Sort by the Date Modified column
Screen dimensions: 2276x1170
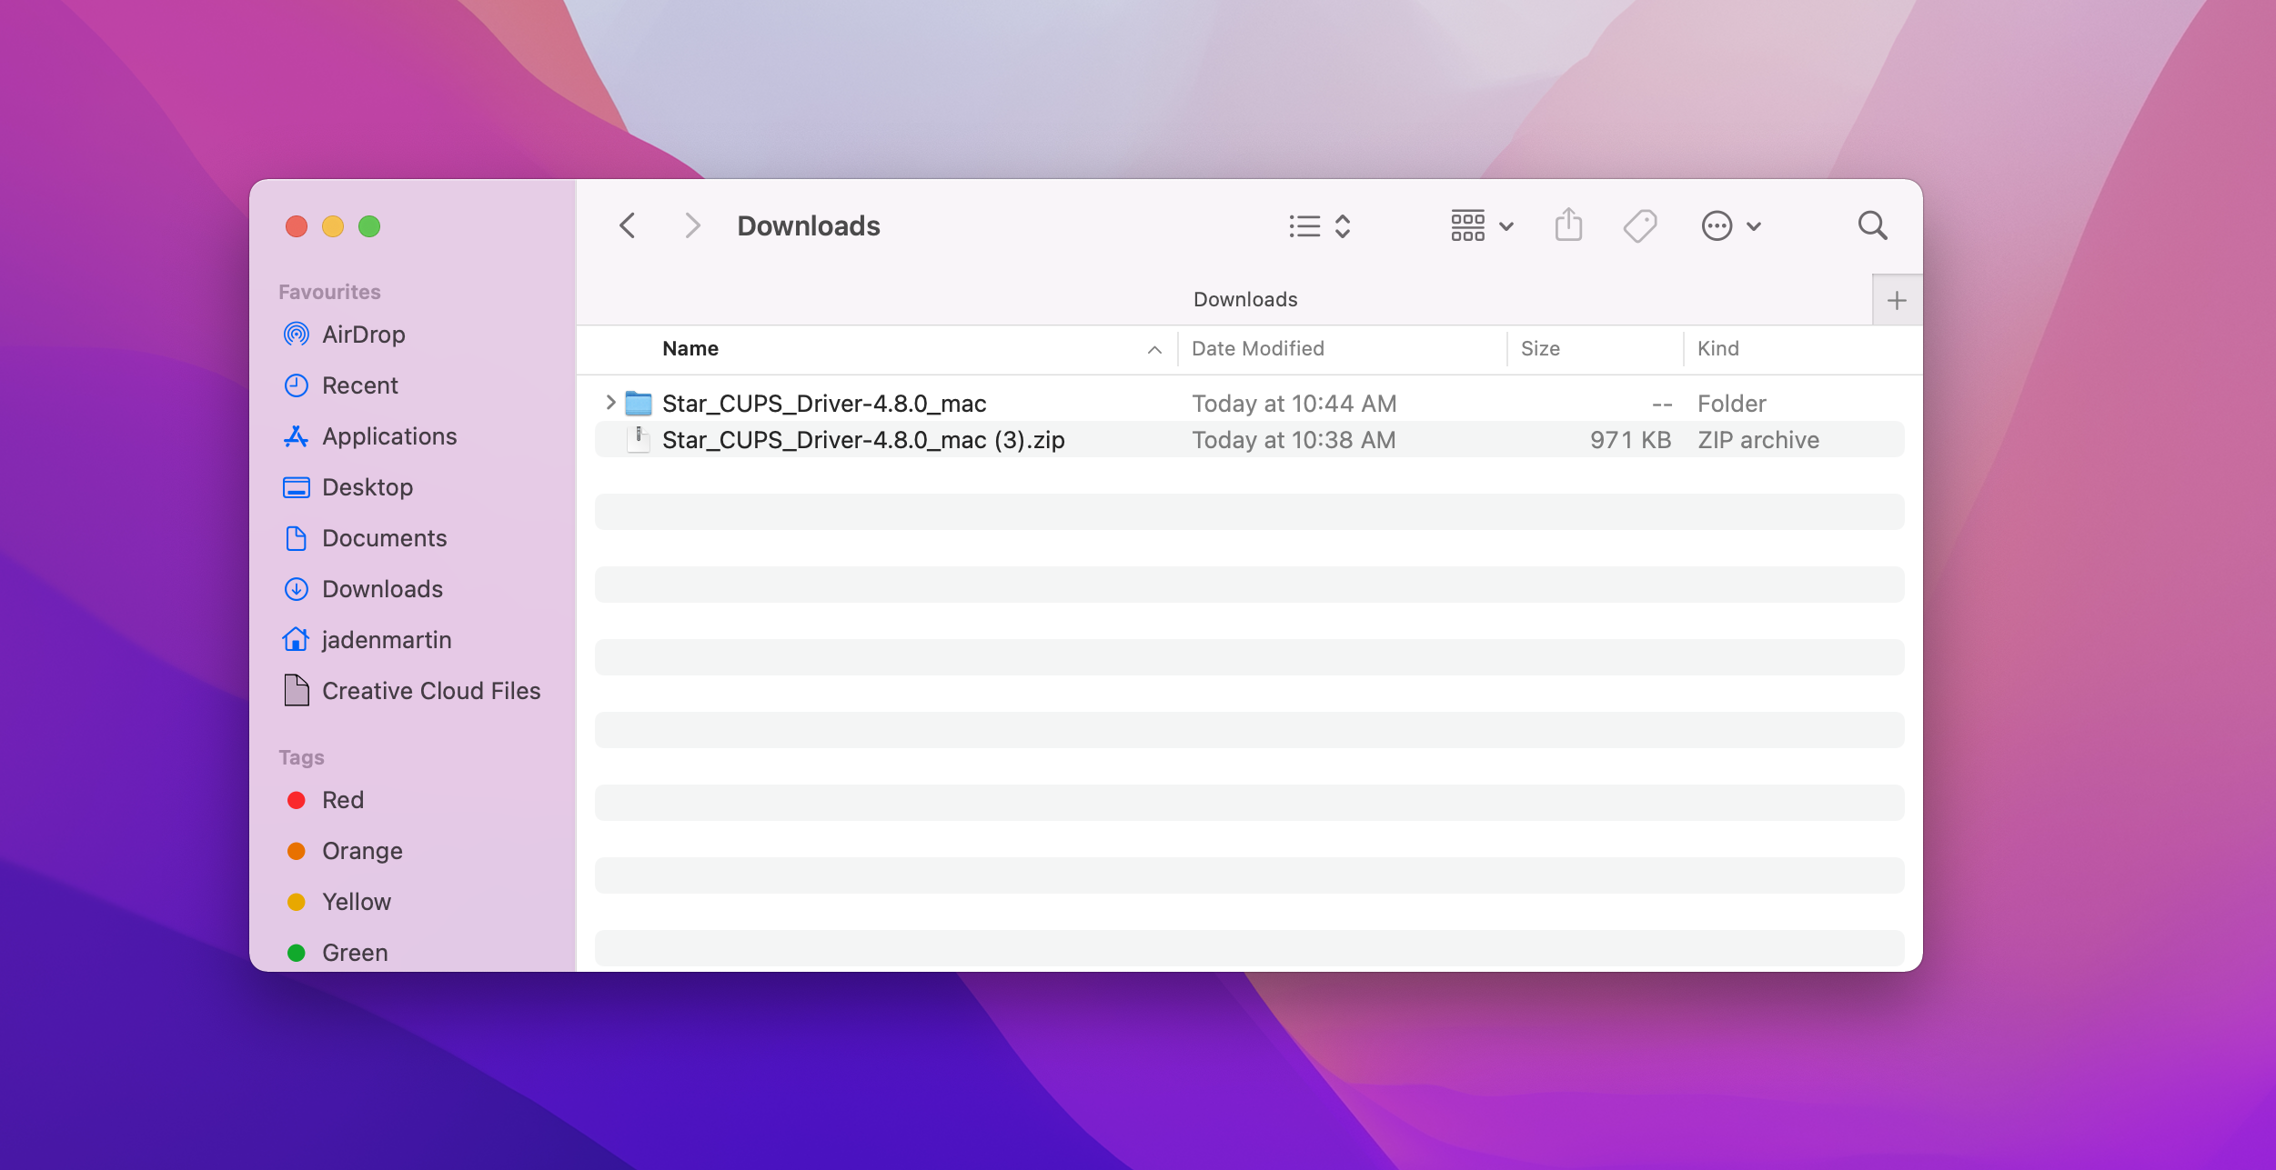tap(1257, 349)
